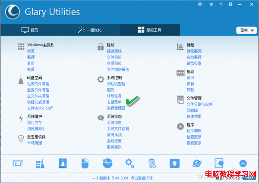Viewport: 259px width, 183px height.
Task: Open 软件卸载
Action: pyautogui.click(x=194, y=131)
